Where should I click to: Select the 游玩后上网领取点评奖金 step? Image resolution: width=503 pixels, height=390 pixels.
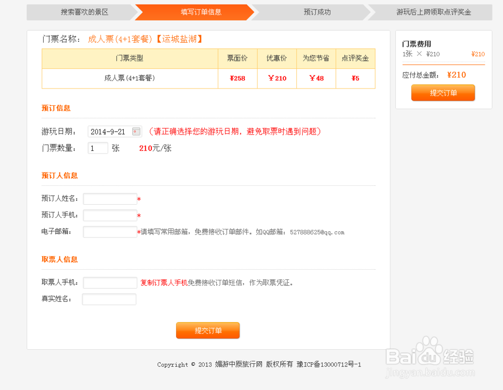click(433, 12)
